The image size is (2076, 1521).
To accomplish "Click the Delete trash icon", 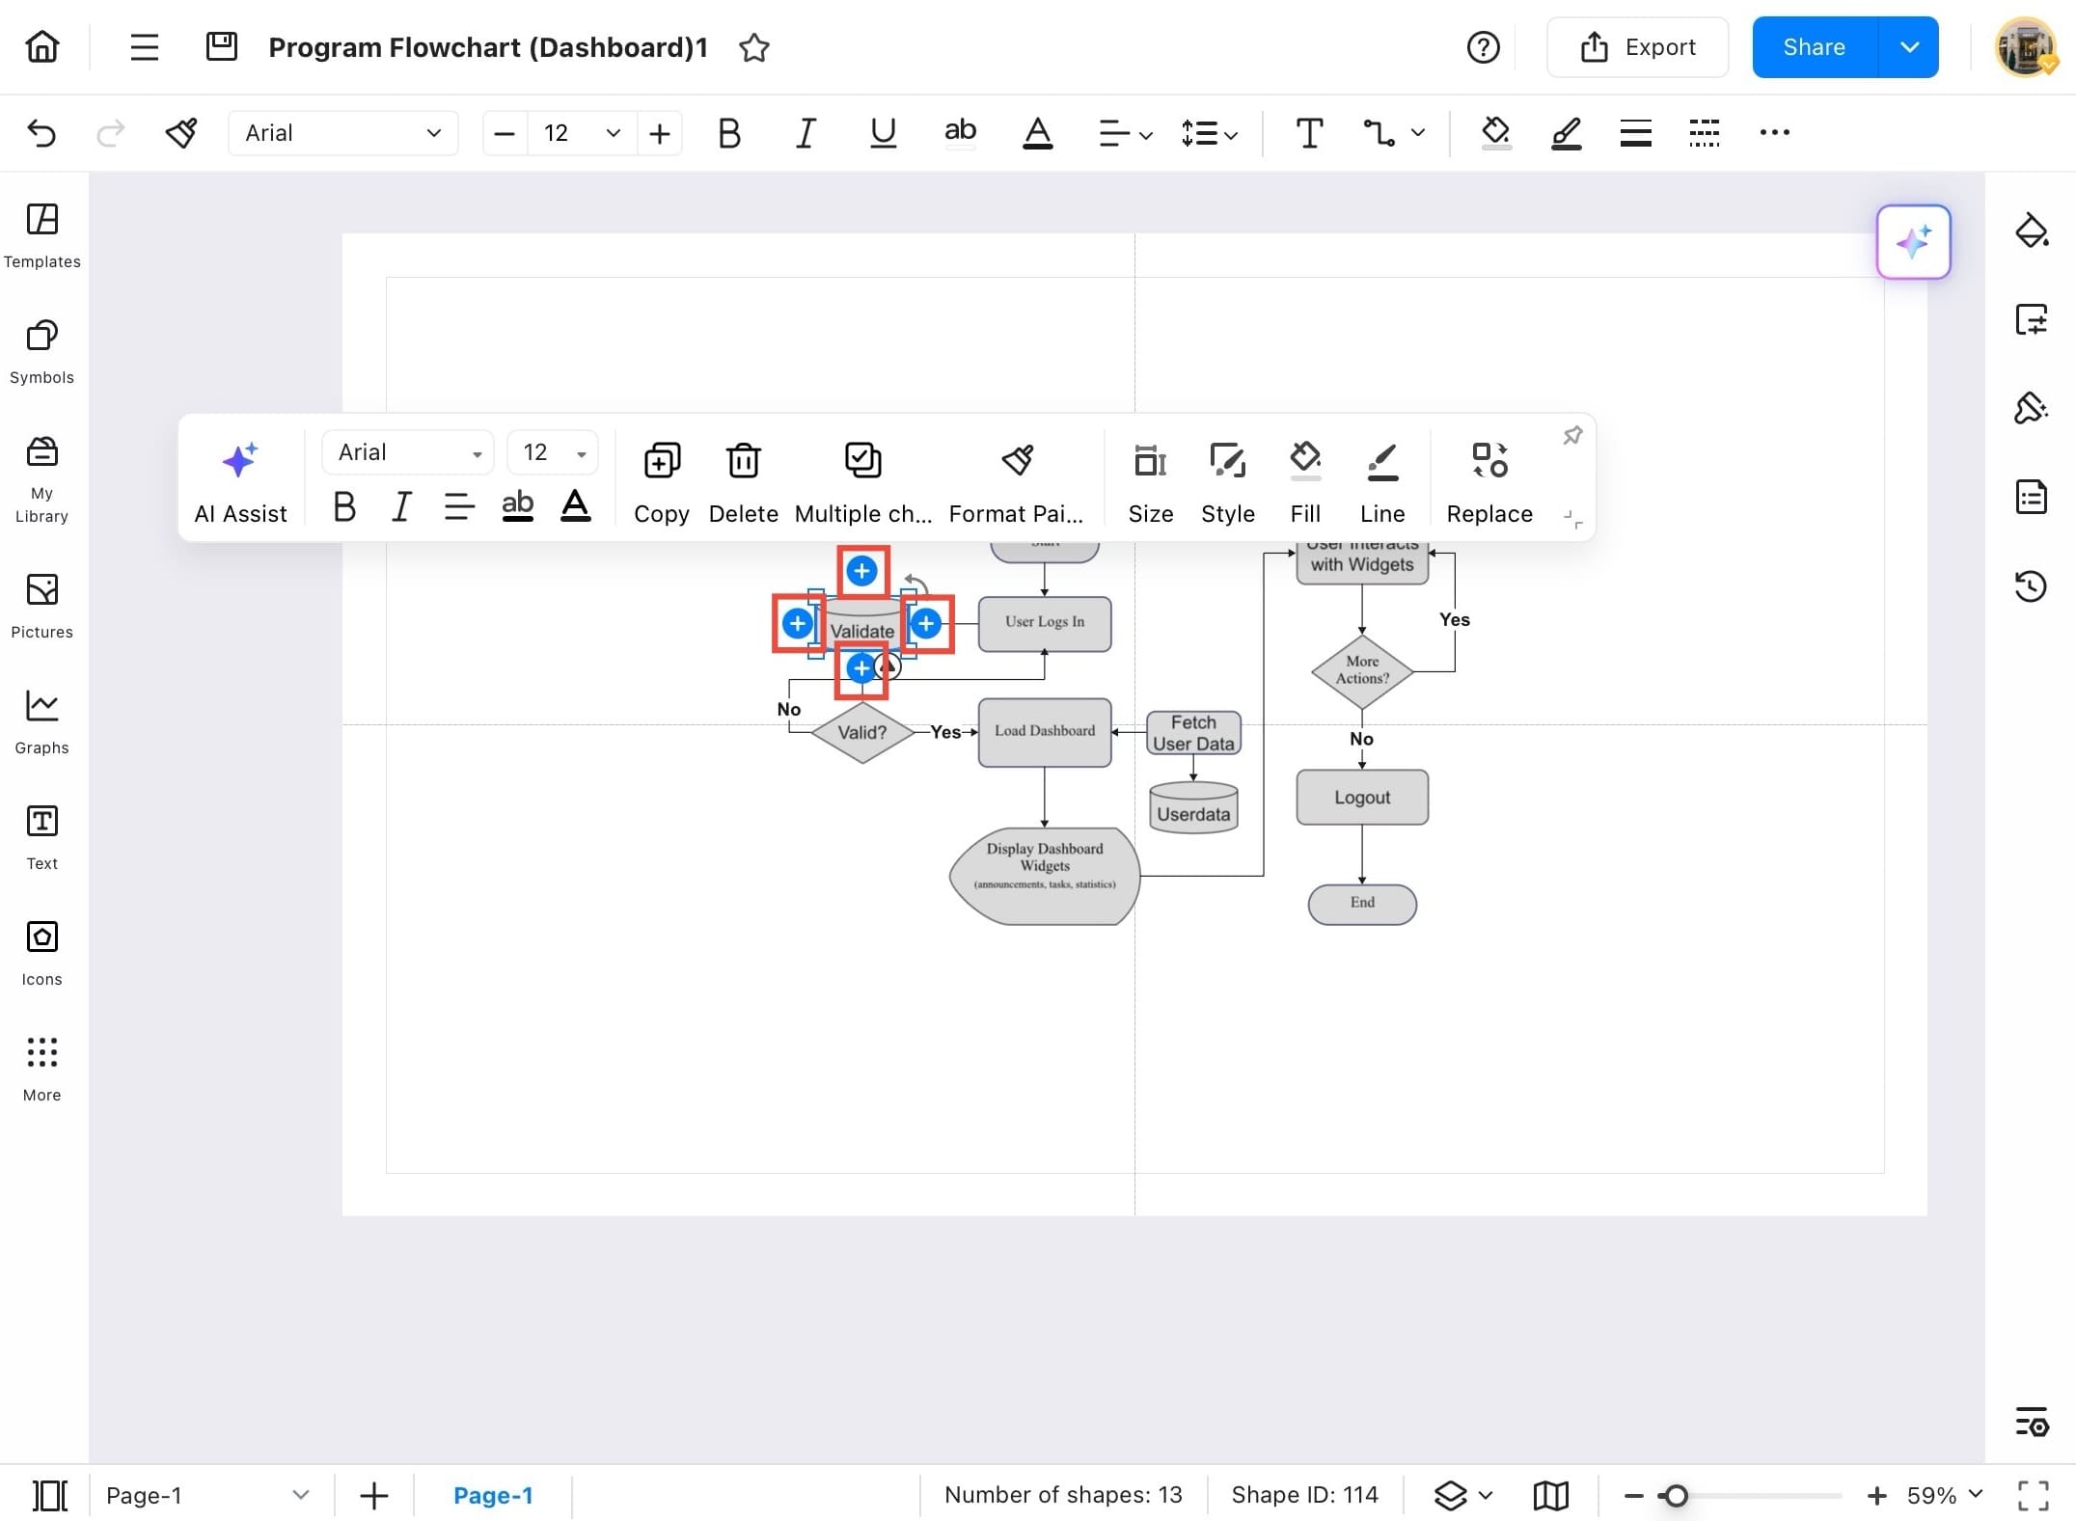I will tap(743, 461).
